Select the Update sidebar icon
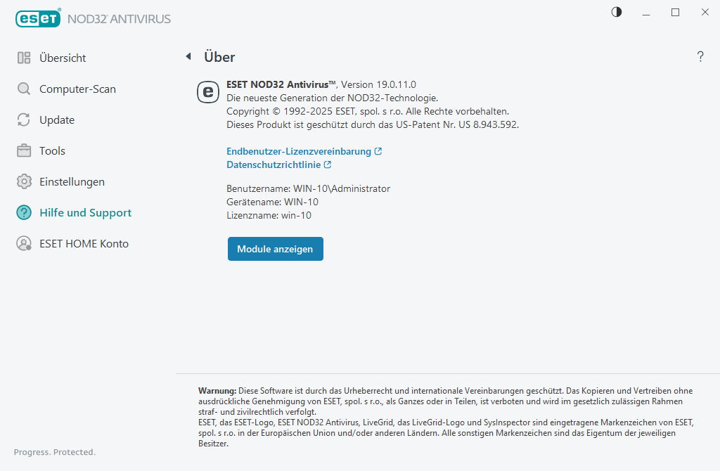Viewport: 720px width, 471px height. (24, 120)
